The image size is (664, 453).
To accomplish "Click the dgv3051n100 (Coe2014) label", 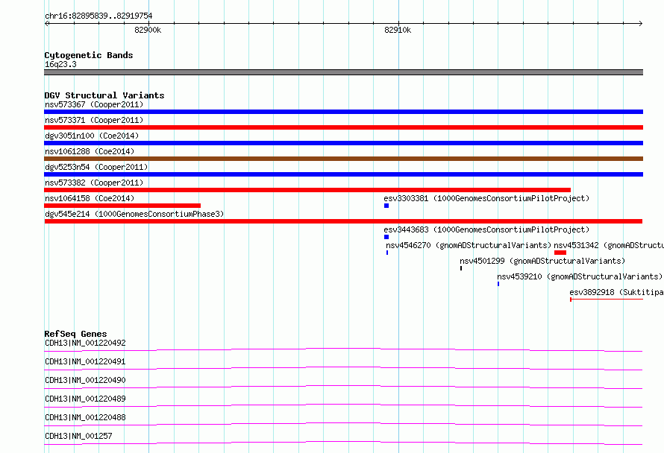I will pos(92,136).
